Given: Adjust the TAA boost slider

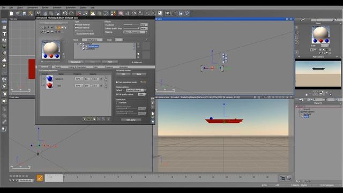Looking at the screenshot, I should click(x=131, y=25).
